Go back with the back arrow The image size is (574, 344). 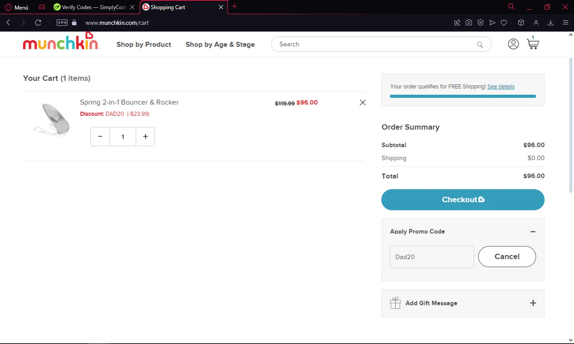[8, 23]
